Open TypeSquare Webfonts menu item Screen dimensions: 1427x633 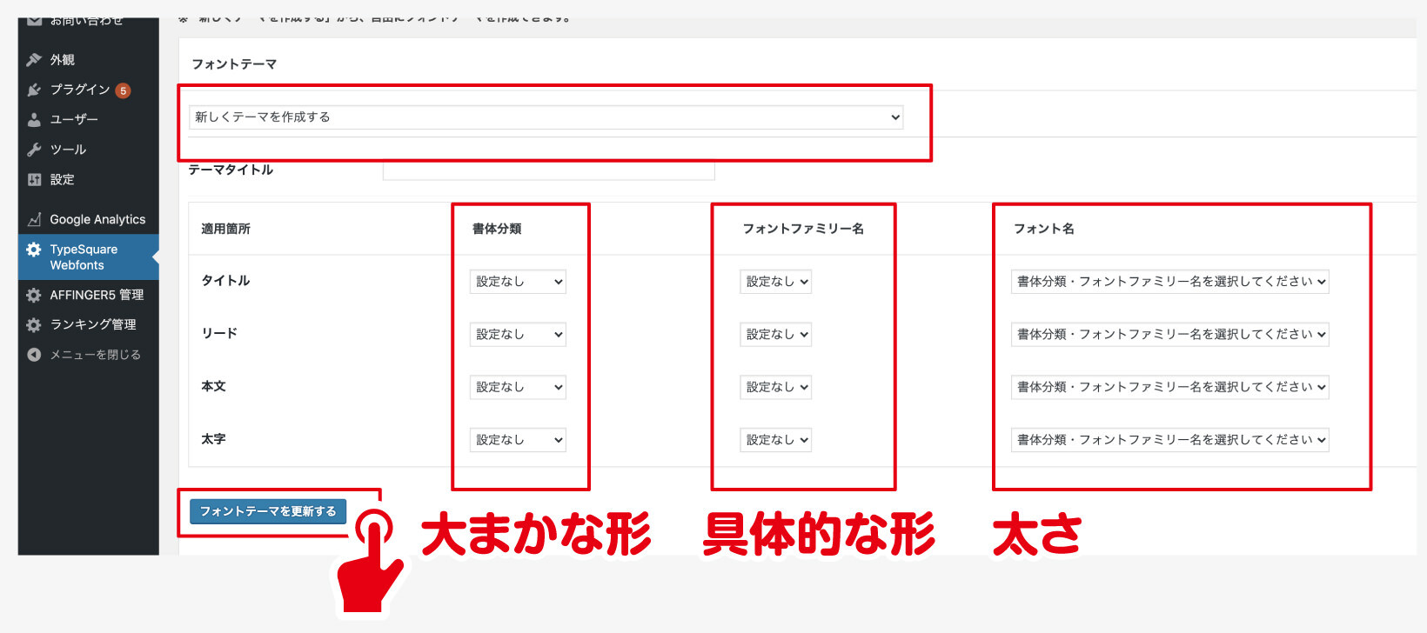[x=84, y=257]
